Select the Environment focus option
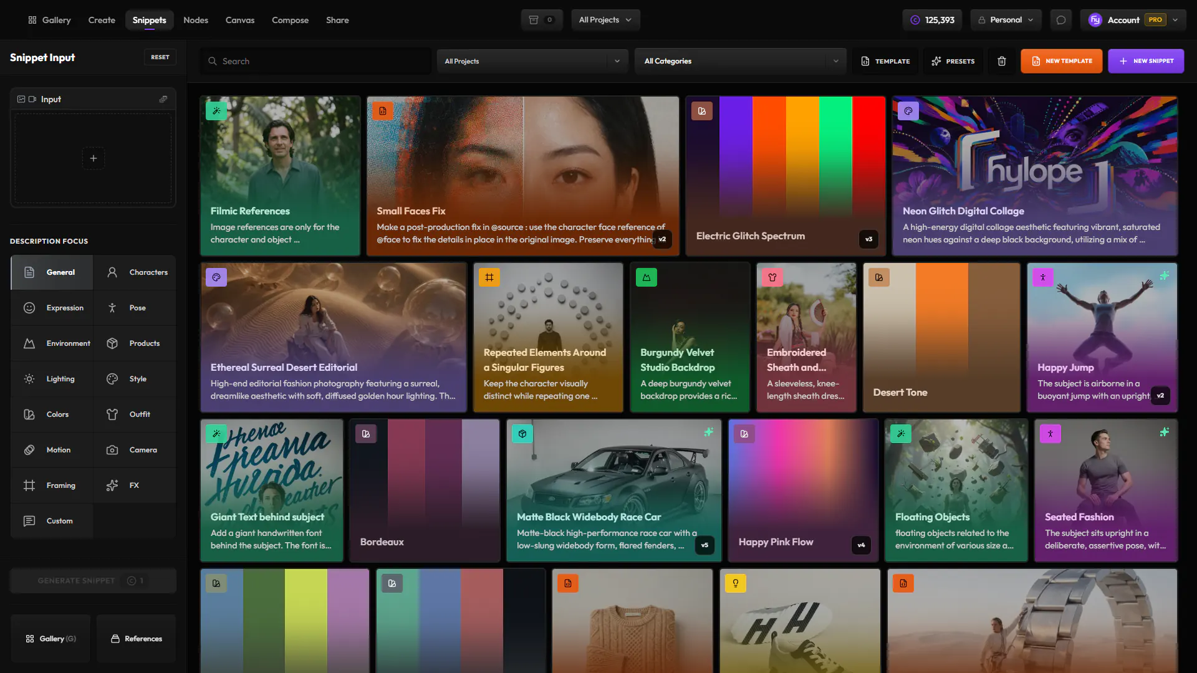This screenshot has width=1197, height=673. (x=52, y=343)
